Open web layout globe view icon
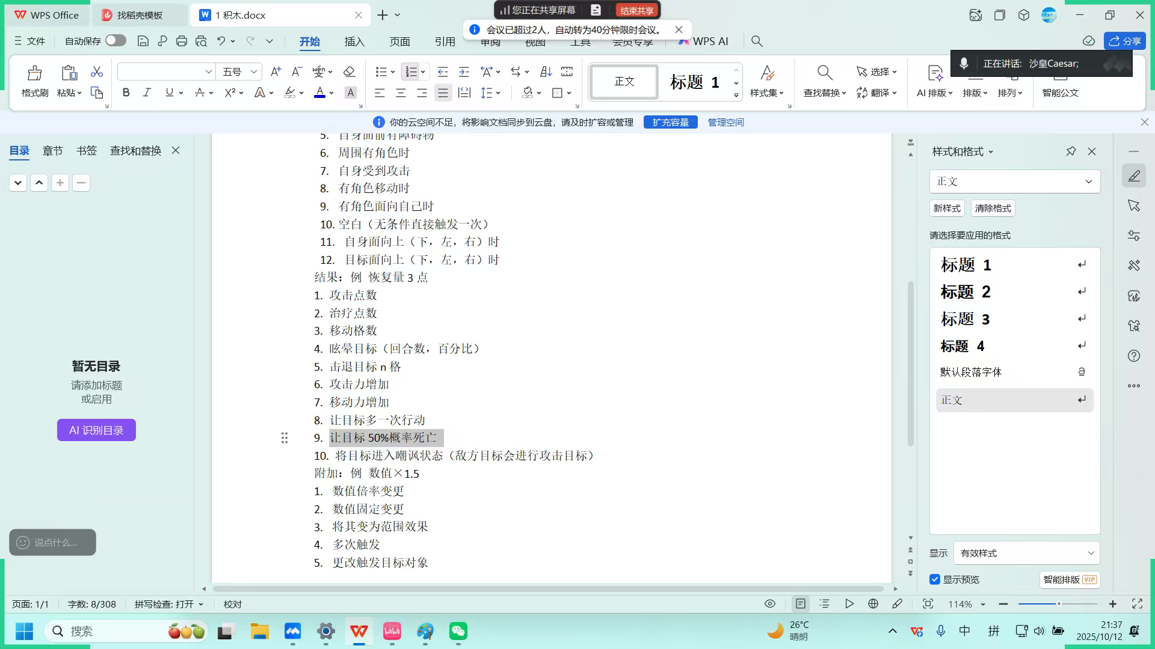 coord(873,604)
